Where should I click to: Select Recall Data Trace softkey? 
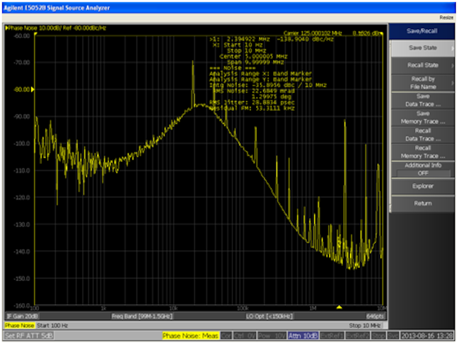click(x=422, y=135)
